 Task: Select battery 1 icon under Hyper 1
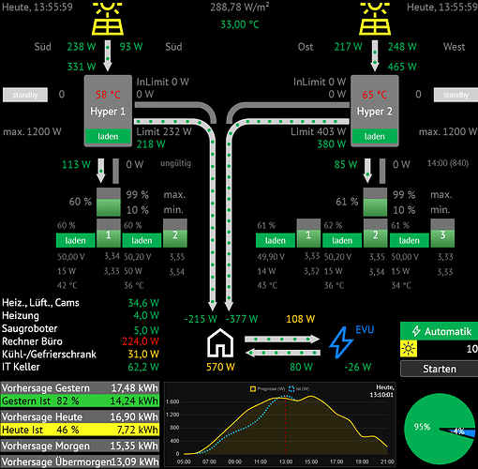[108, 234]
